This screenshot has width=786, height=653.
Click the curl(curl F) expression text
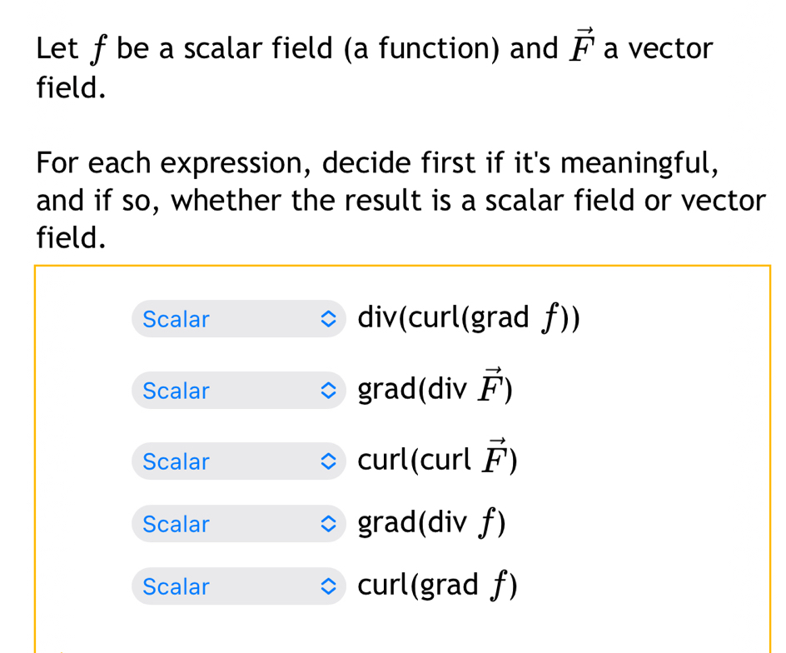(x=437, y=460)
